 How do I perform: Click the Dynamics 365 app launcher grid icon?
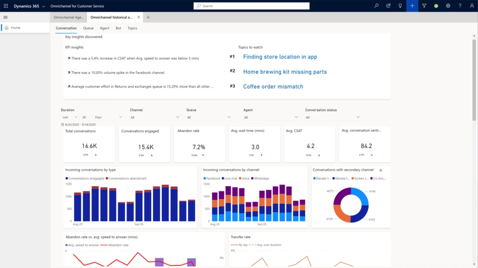tap(5, 6)
